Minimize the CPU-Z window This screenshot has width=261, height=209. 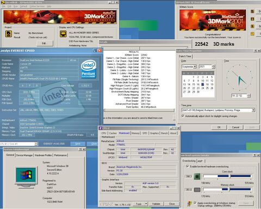click(x=171, y=128)
